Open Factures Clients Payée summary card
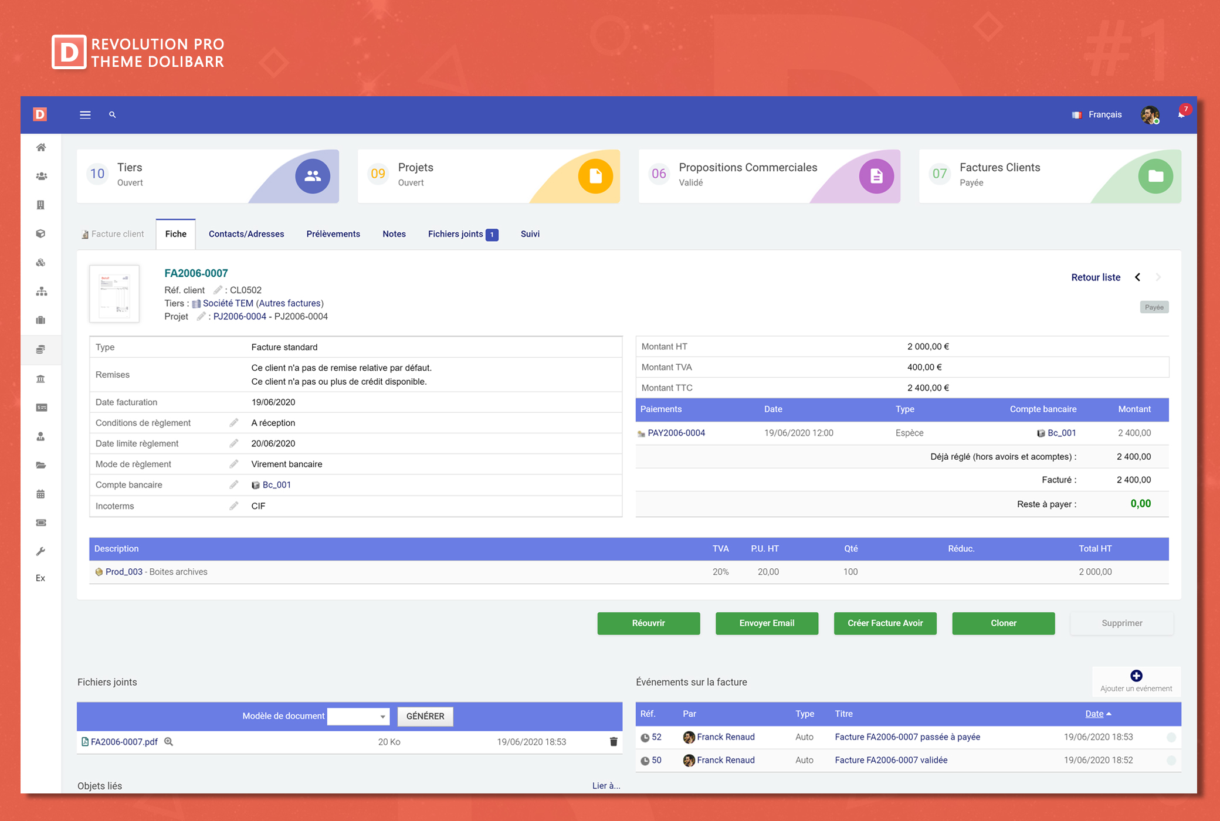This screenshot has height=821, width=1220. click(x=1050, y=176)
